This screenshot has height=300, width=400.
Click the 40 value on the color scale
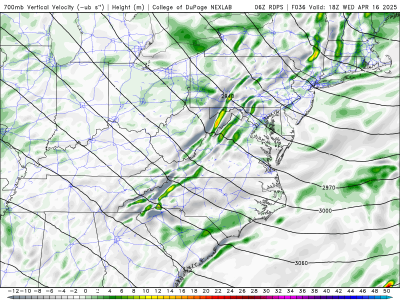point(326,291)
